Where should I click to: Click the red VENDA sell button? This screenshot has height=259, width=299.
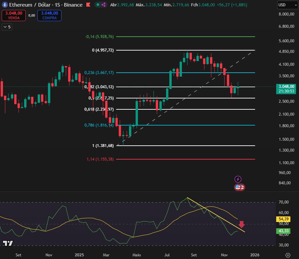(14, 16)
